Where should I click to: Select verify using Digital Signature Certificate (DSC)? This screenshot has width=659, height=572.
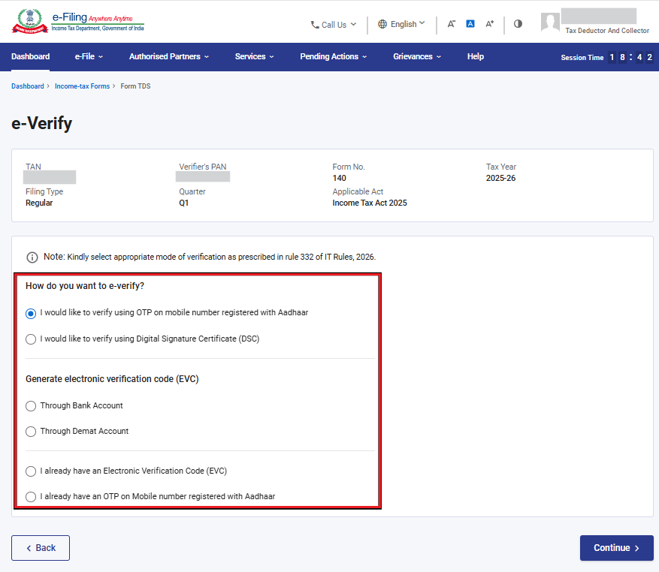[x=31, y=339]
